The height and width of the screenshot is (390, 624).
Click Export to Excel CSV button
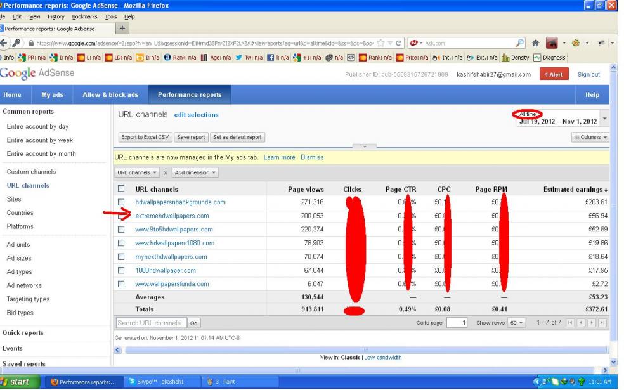tap(145, 138)
